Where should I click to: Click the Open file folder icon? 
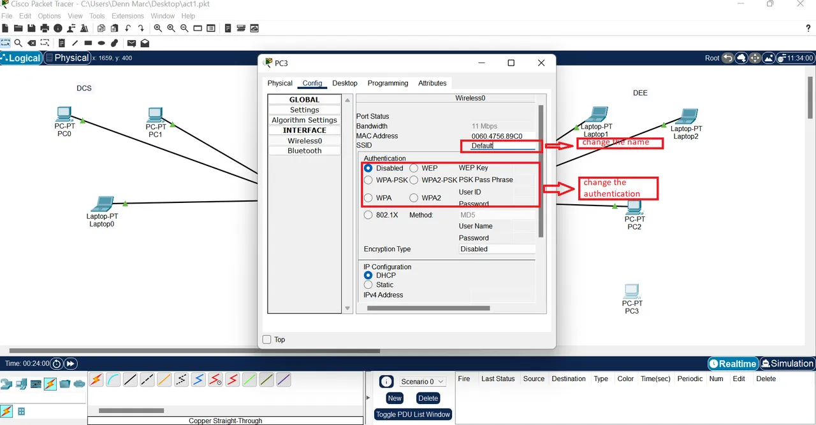pyautogui.click(x=18, y=28)
